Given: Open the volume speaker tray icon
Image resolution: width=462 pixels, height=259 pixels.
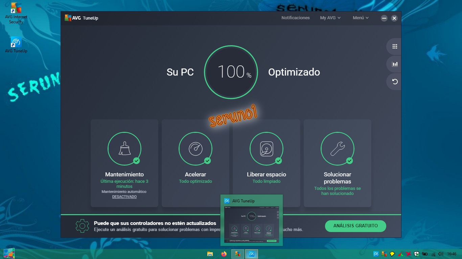Looking at the screenshot, I should (x=441, y=254).
